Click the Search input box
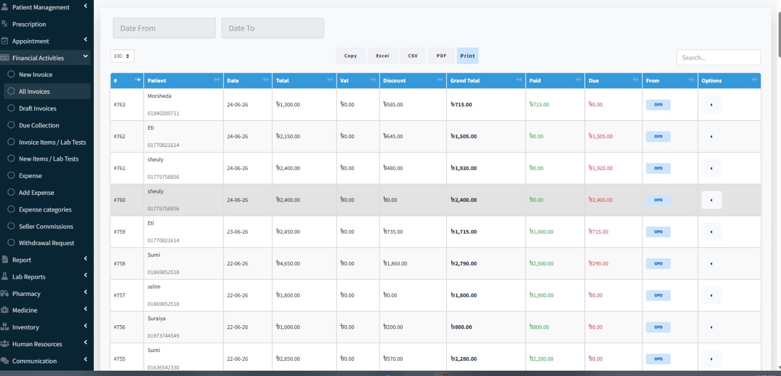This screenshot has height=376, width=781. pos(719,57)
